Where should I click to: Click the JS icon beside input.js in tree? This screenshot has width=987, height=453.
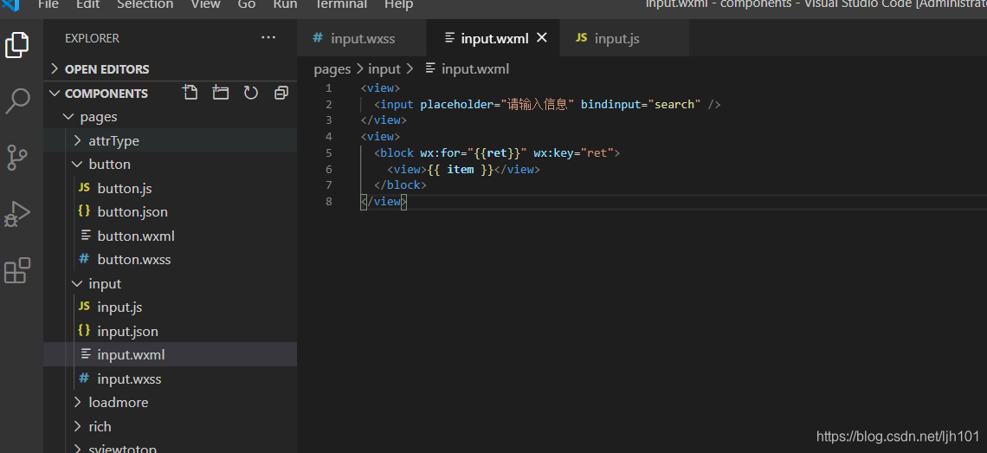(x=84, y=307)
